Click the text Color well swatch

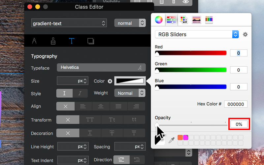tap(130, 81)
